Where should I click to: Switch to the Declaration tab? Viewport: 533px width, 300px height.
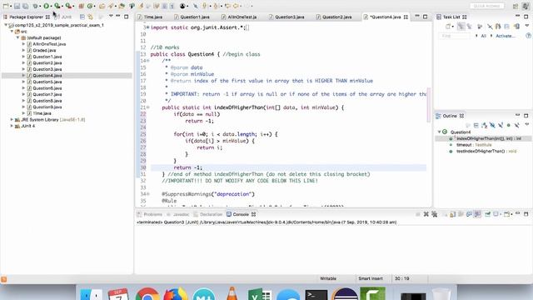(207, 214)
